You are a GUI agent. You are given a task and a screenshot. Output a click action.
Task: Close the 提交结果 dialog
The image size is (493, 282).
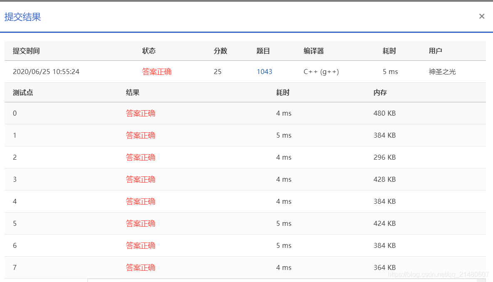pyautogui.click(x=481, y=16)
